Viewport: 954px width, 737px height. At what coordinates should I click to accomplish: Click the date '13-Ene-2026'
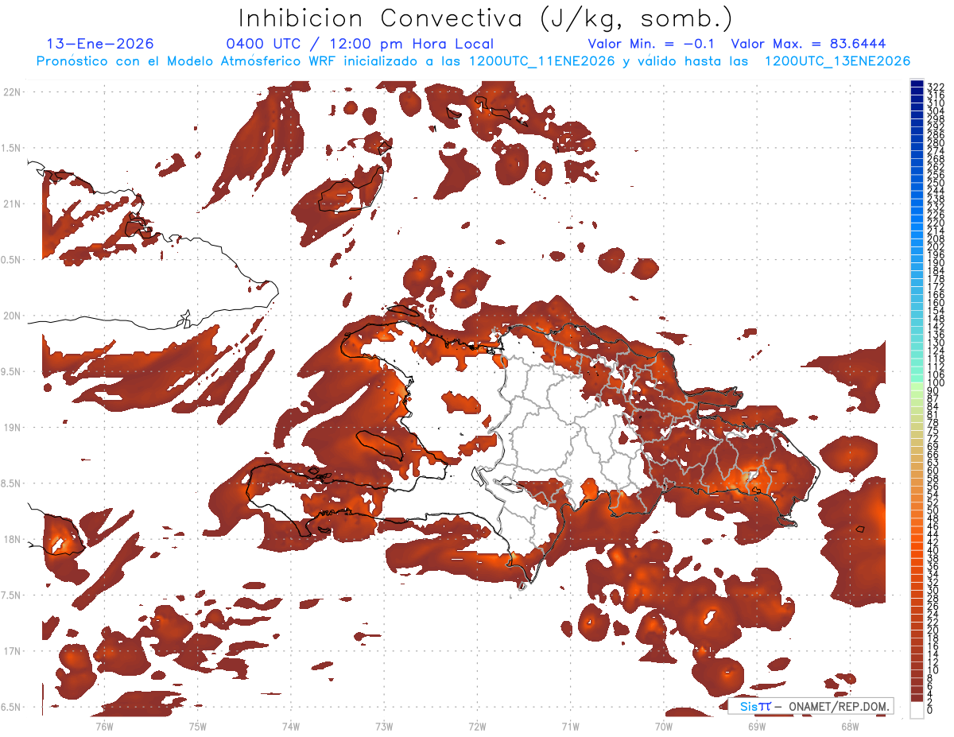click(x=100, y=45)
